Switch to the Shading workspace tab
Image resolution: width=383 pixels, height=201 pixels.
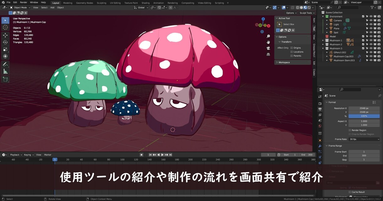tap(146, 3)
